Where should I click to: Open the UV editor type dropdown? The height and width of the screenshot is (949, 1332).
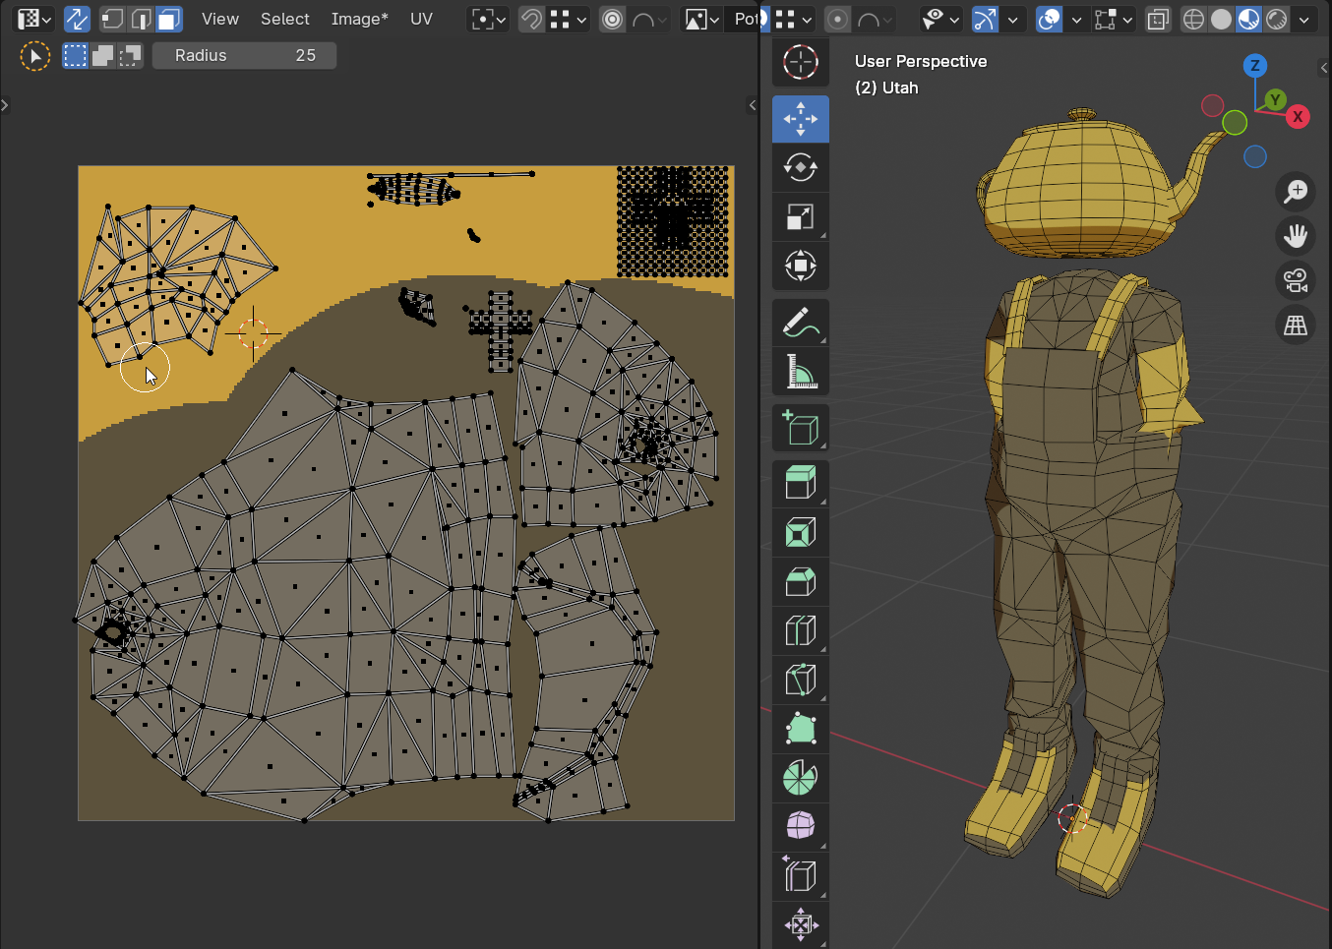(35, 19)
